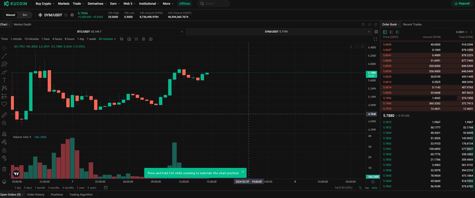
Task: Close the Order Book tab
Action: coord(399,24)
